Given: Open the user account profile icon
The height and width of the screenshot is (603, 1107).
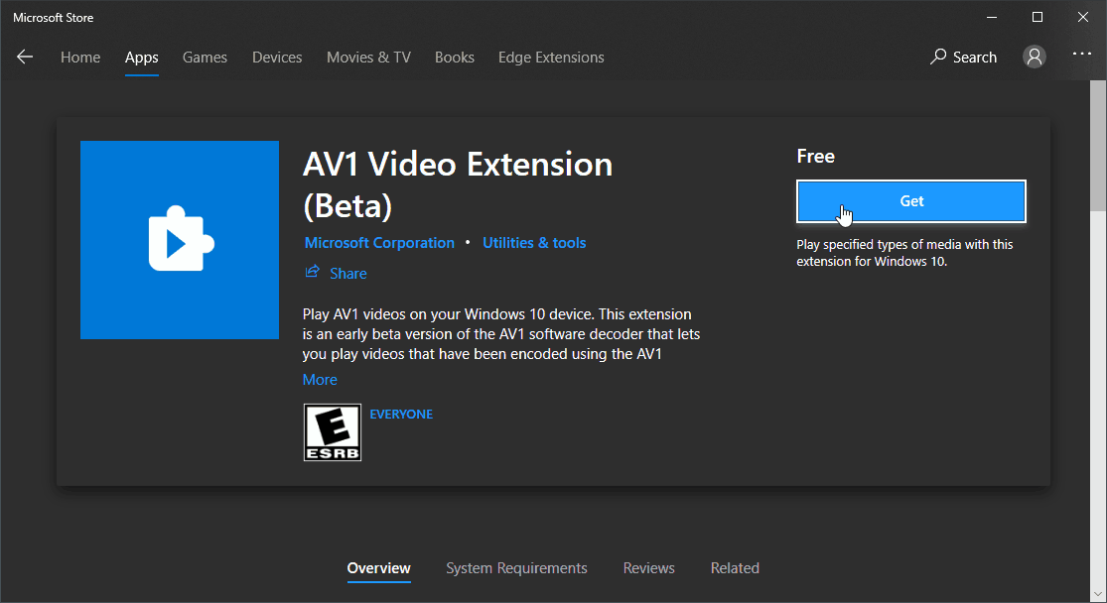Looking at the screenshot, I should pyautogui.click(x=1035, y=58).
